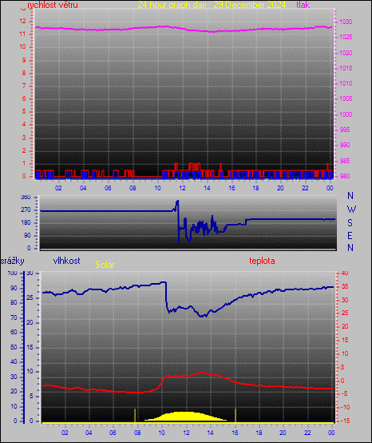Viewport: 372px width, 443px height.
Task: Click the S compass letter beside direction graph
Action: 350,223
